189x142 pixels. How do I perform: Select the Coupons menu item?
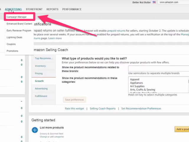(x=11, y=44)
